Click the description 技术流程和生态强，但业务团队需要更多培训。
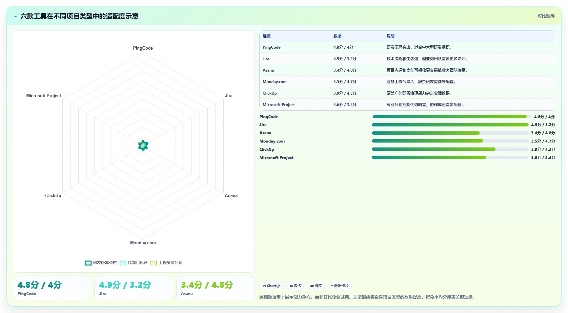This screenshot has height=313, width=568. (428, 59)
